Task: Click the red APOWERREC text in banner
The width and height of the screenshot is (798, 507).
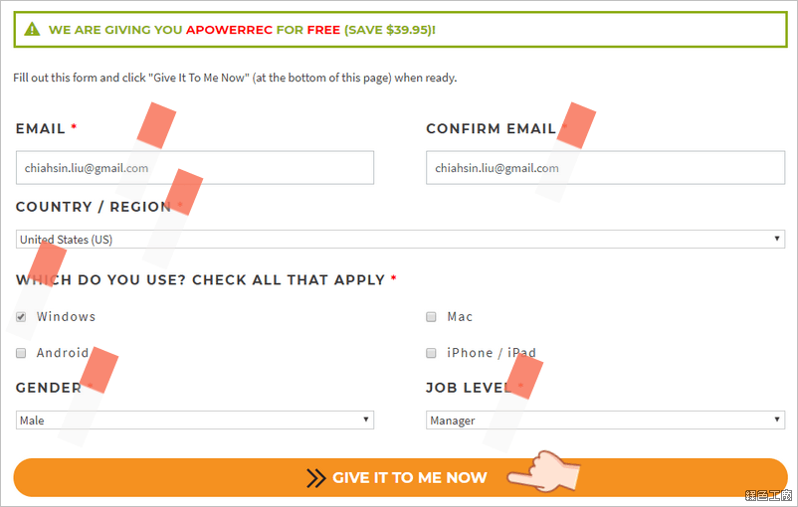Action: coord(229,30)
